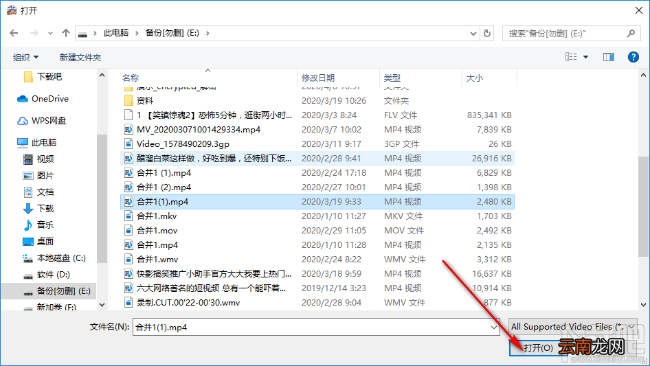Screen dimensions: 650x366
Task: Click the 2,480 KB size cell
Action: 494,202
